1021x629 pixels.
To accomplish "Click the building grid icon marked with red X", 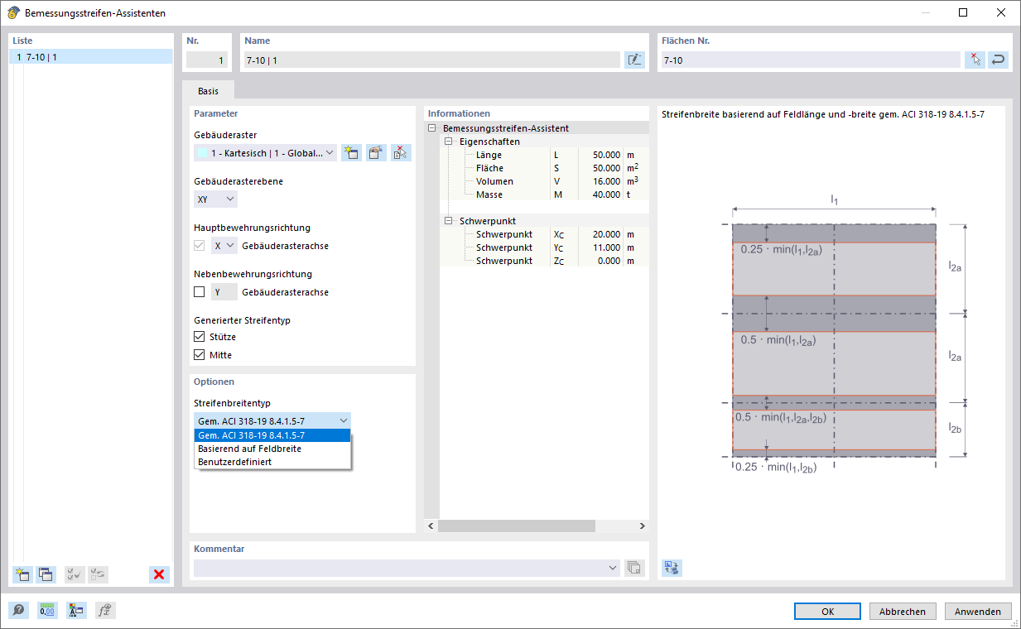I will point(401,152).
